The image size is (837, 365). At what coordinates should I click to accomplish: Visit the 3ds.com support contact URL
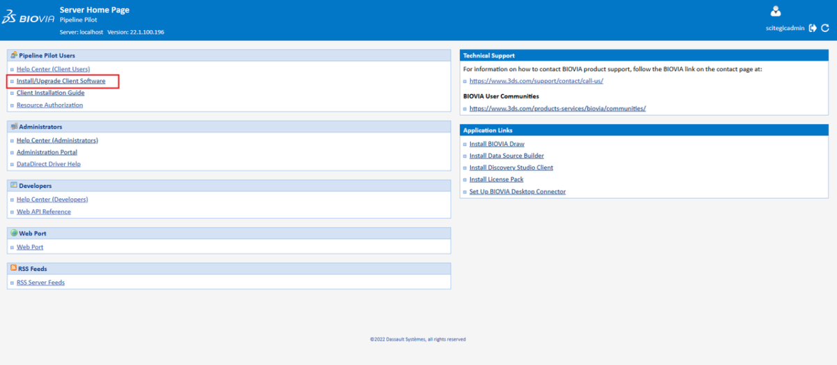536,81
